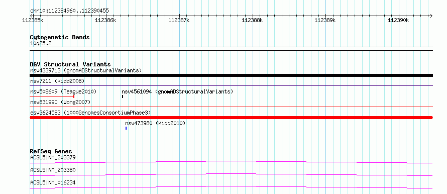Click the 10q25.2 band label

41,44
